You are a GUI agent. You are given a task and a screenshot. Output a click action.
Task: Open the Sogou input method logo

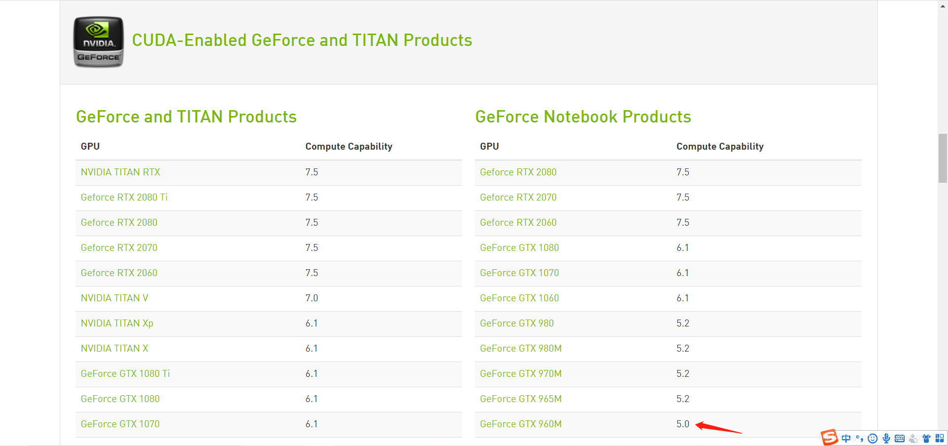pyautogui.click(x=829, y=438)
